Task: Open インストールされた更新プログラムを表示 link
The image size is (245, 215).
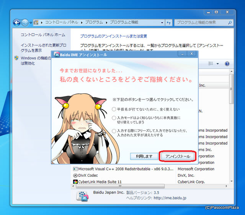Action: tap(43, 48)
